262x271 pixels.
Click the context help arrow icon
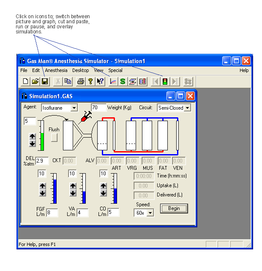click(x=100, y=81)
